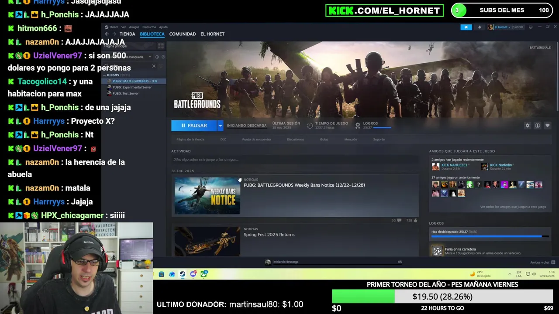Open the notifications bell
559x314 pixels.
click(480, 27)
